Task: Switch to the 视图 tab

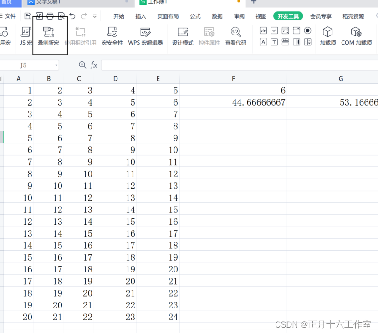Action: pyautogui.click(x=261, y=16)
